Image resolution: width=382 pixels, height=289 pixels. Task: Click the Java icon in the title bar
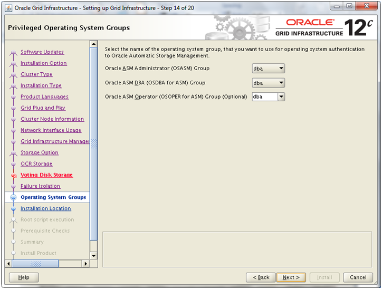8,8
